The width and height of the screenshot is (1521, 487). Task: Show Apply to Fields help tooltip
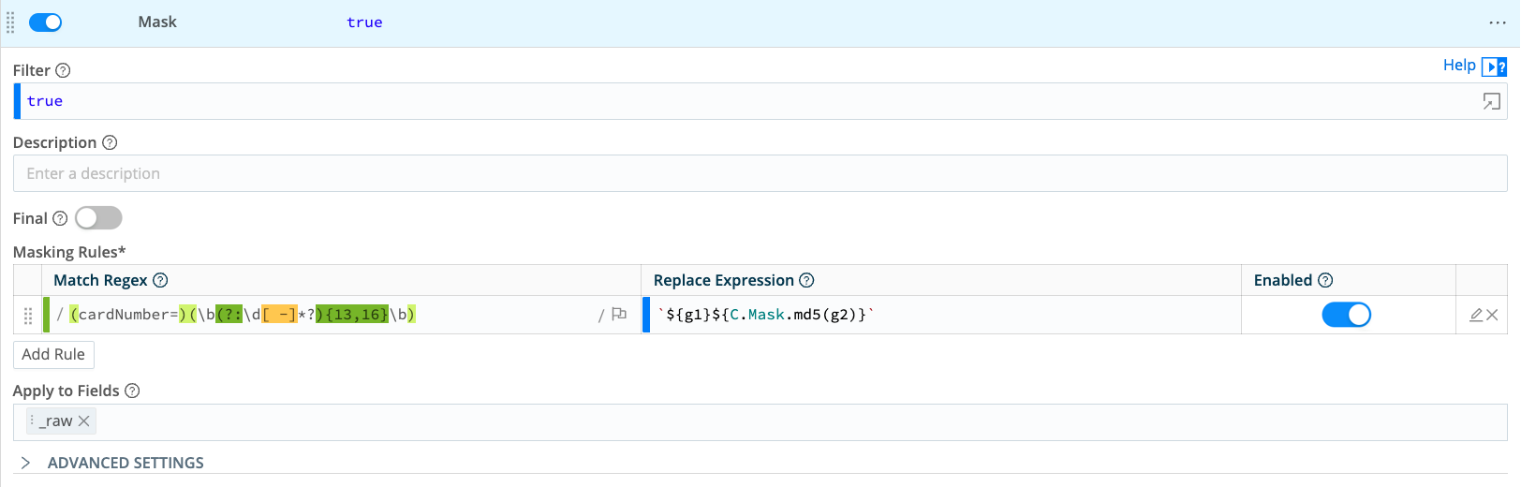tap(132, 391)
